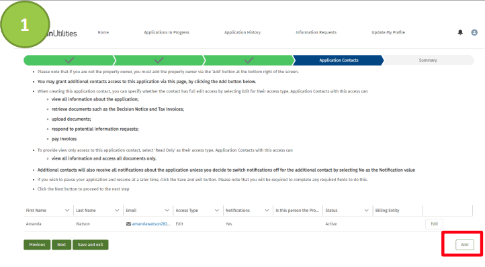Screen dimensions: 485x267
Task: Click the Next button
Action: tap(62, 245)
